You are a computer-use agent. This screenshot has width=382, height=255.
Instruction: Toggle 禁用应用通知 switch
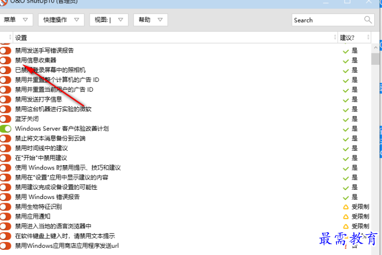[x=5, y=217]
